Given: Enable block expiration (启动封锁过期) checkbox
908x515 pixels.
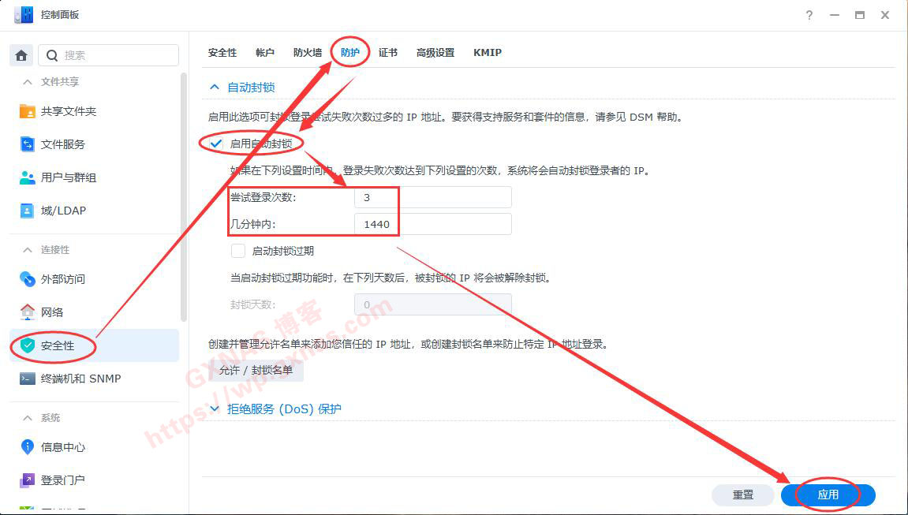Looking at the screenshot, I should pyautogui.click(x=238, y=251).
